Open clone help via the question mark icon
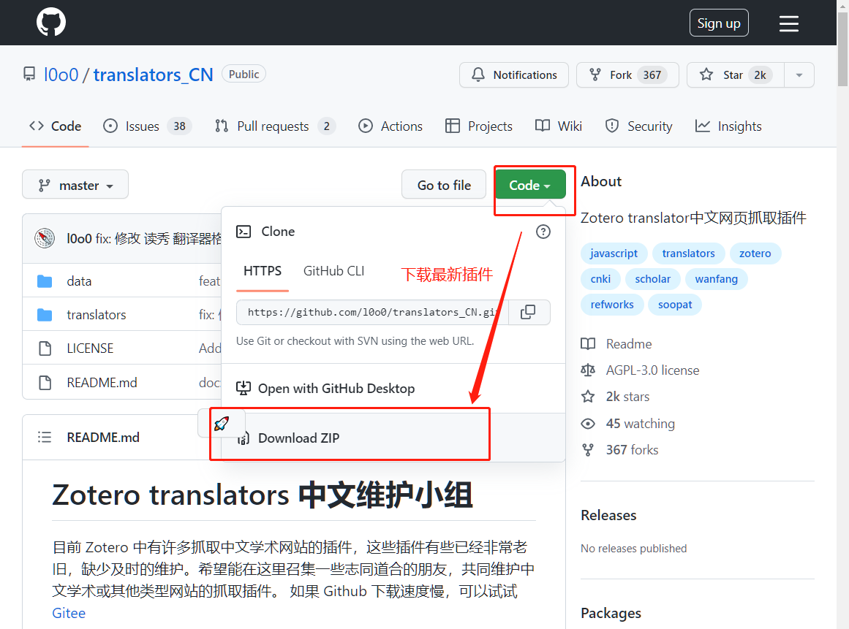This screenshot has width=849, height=629. [543, 231]
